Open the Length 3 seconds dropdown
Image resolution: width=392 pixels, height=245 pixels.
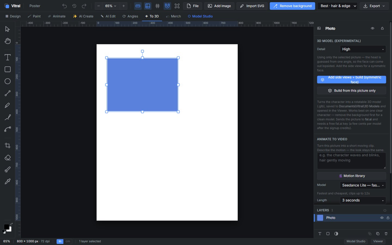pyautogui.click(x=363, y=200)
